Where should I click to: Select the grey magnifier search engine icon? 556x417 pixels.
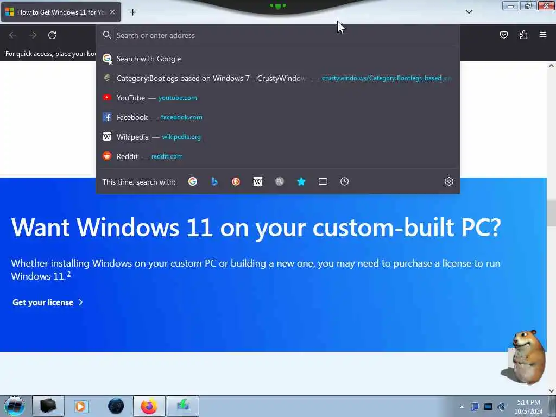(x=280, y=181)
